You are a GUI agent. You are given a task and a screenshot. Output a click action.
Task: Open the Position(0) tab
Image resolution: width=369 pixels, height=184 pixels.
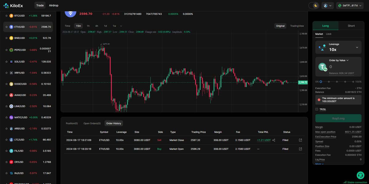[x=72, y=123]
